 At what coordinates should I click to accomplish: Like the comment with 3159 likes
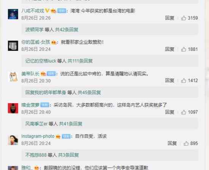click(184, 18)
